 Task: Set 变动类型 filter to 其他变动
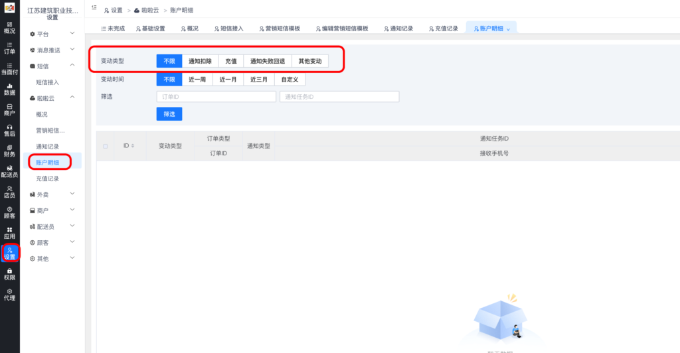310,61
